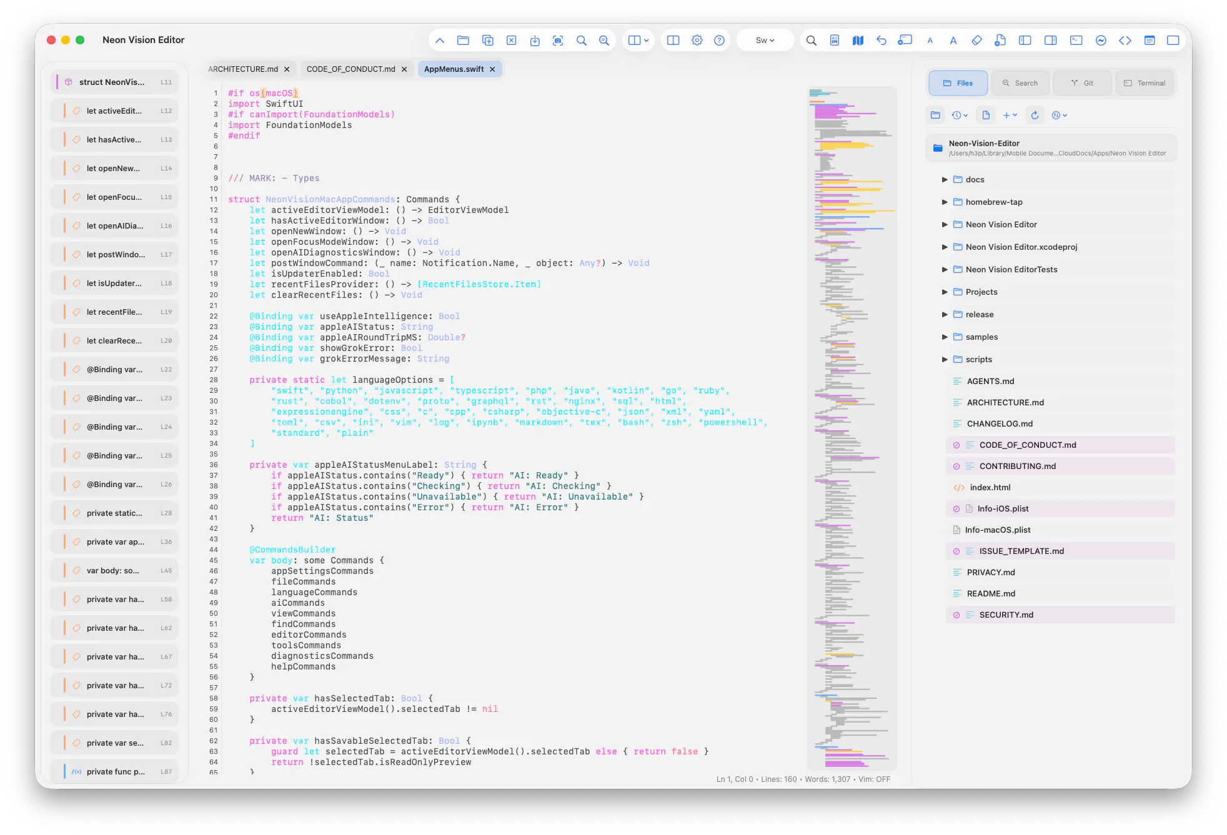Toggle the right sidebar panel icon
Image resolution: width=1227 pixels, height=835 pixels.
1050,41
